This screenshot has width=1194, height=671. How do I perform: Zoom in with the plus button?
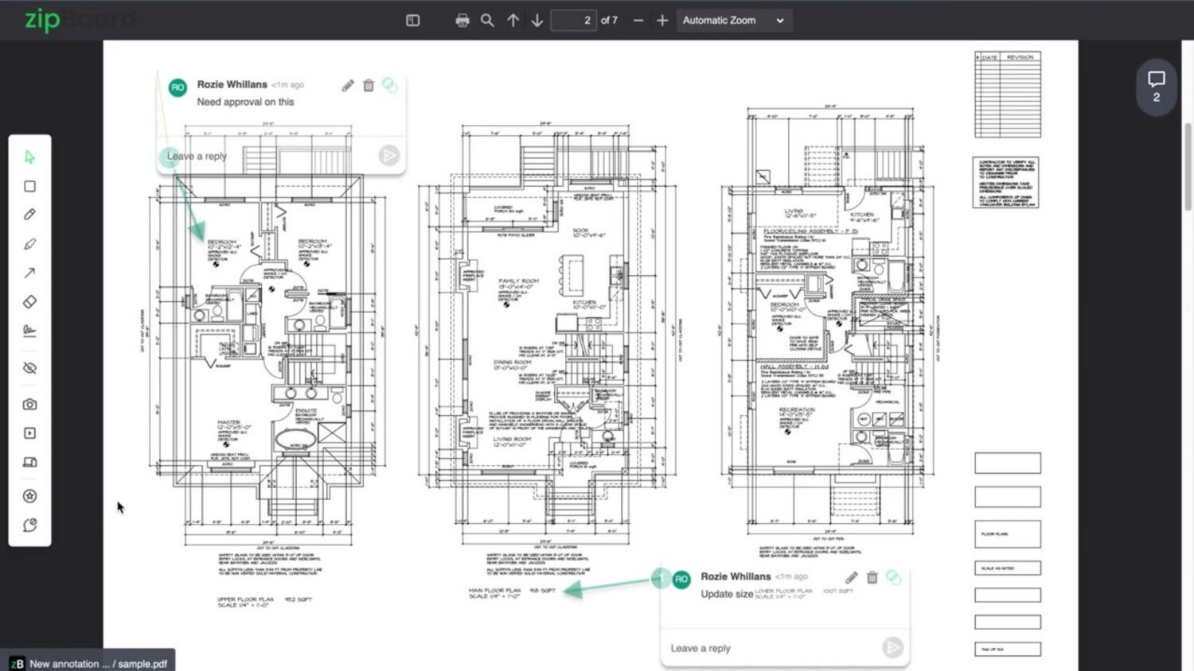click(662, 21)
